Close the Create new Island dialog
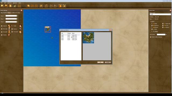The image size is (172, 96). tap(110, 30)
